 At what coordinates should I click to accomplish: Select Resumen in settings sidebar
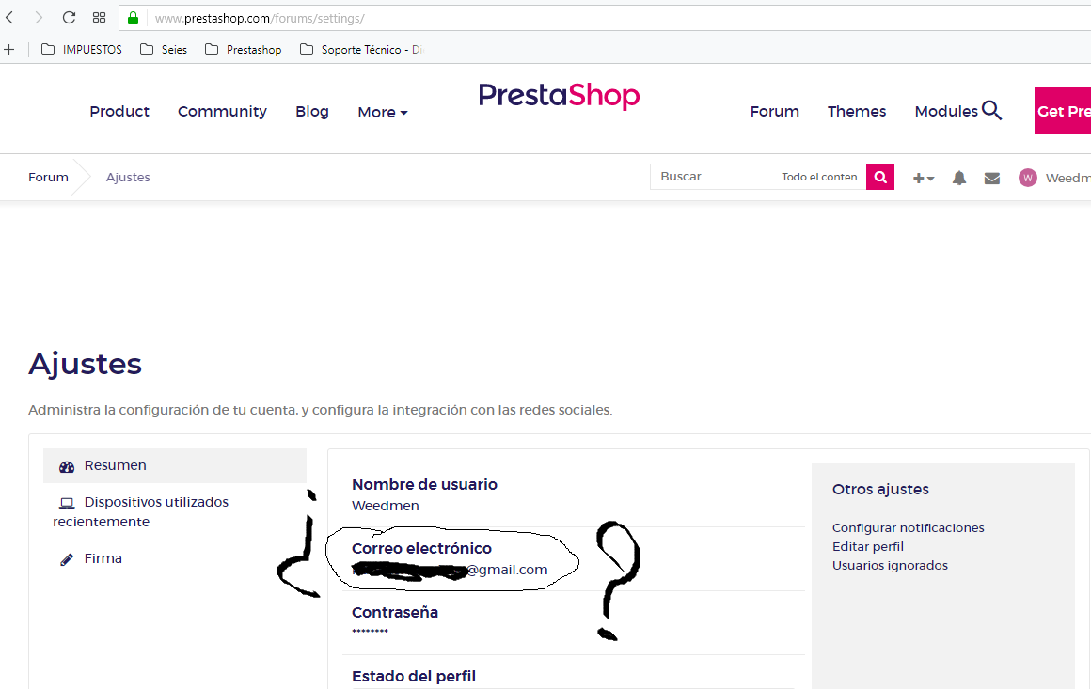(175, 465)
